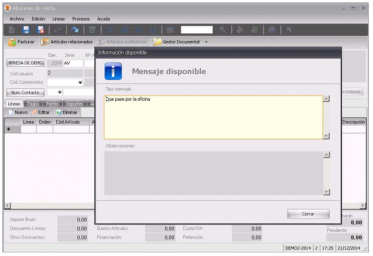Open the dropdown next to Num.Contacto
Viewport: 373px width, 256px height.
59,92
